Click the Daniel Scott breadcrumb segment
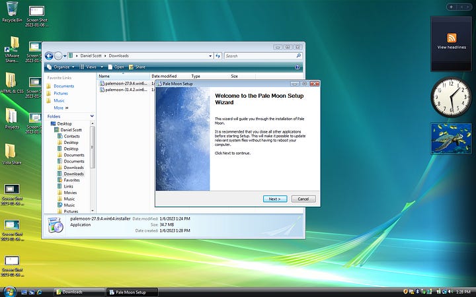The image size is (476, 297). (x=91, y=55)
